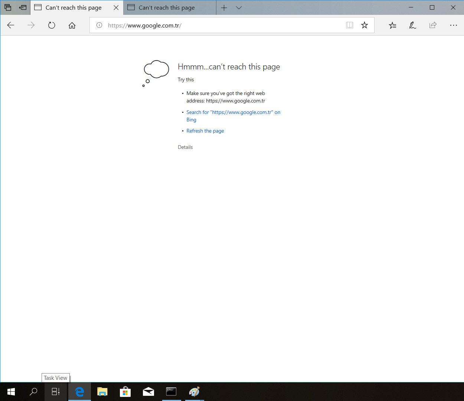Switch to the Command Prompt window

(x=171, y=392)
